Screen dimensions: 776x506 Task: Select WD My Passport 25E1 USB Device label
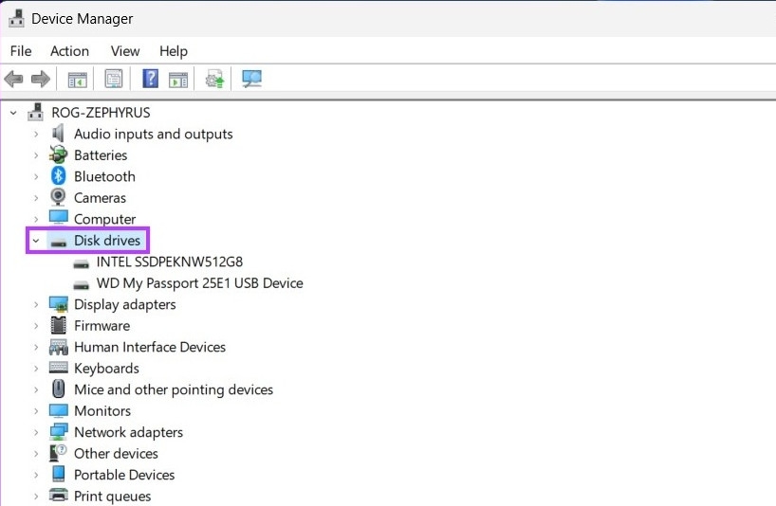pyautogui.click(x=200, y=283)
